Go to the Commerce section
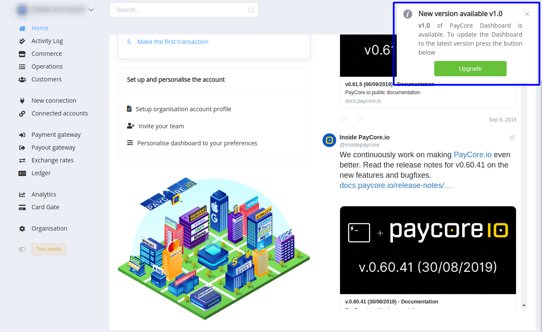The height and width of the screenshot is (332, 542). [47, 54]
